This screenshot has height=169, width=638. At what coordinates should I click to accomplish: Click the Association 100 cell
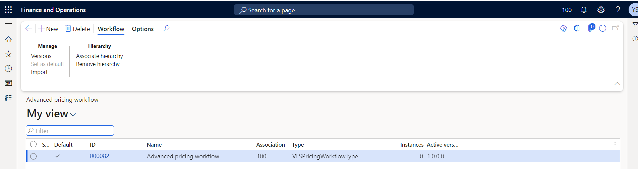pos(262,156)
